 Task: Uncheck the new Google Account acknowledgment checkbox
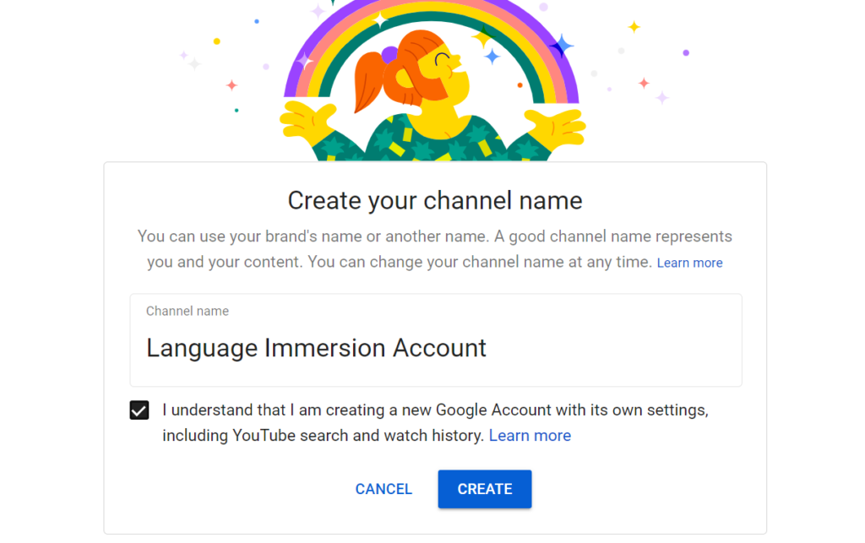[139, 411]
